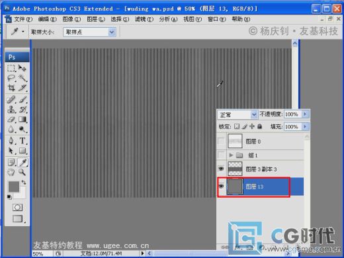
Task: Select the Zoom tool
Action: [x=22, y=172]
